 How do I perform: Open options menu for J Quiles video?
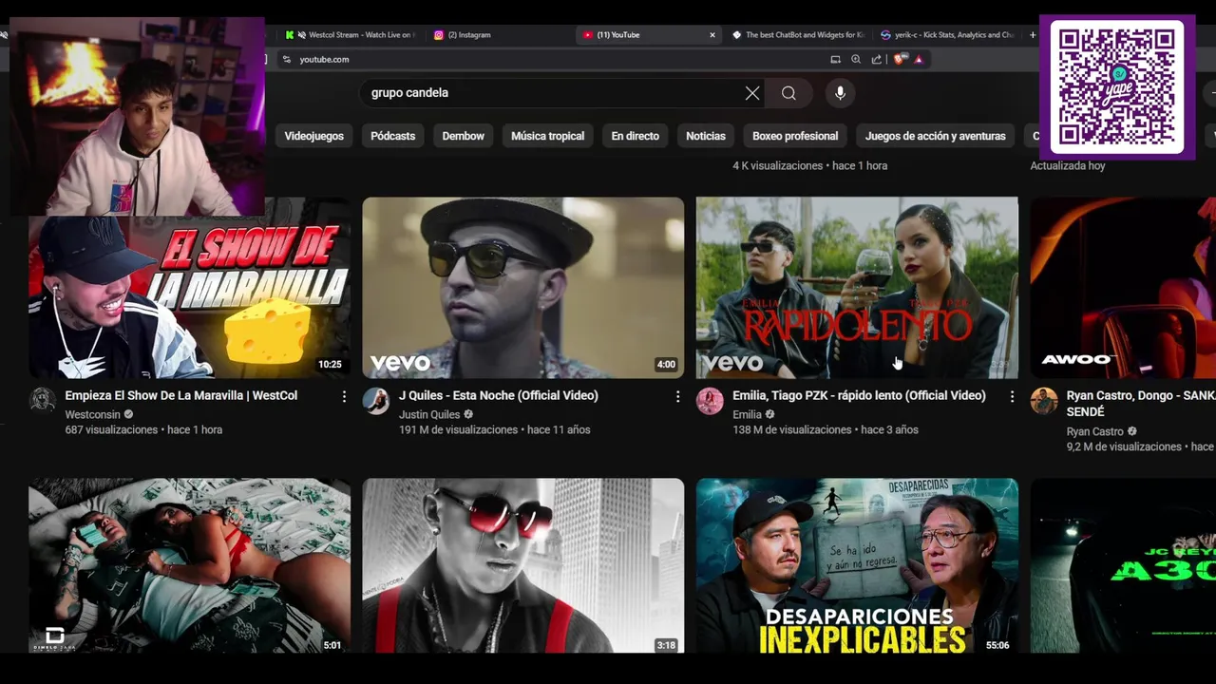pyautogui.click(x=677, y=396)
